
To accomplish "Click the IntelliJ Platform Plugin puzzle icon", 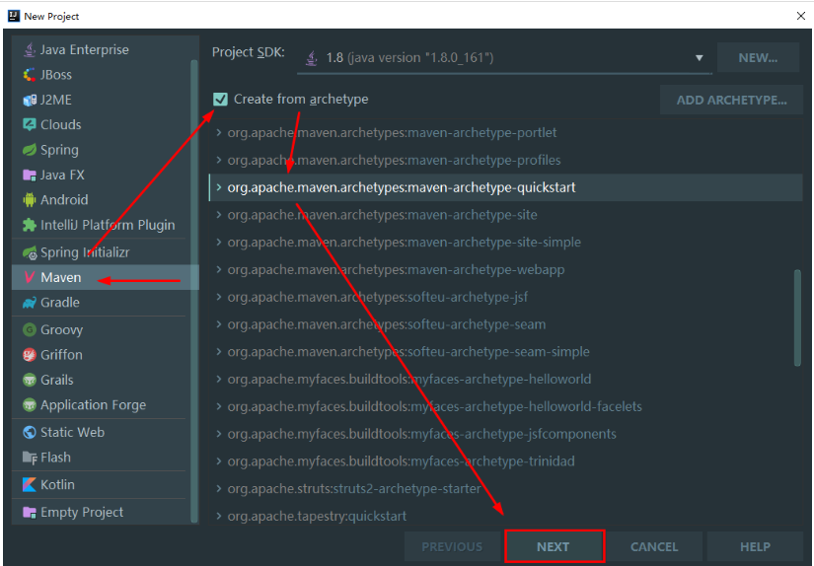I will 30,225.
